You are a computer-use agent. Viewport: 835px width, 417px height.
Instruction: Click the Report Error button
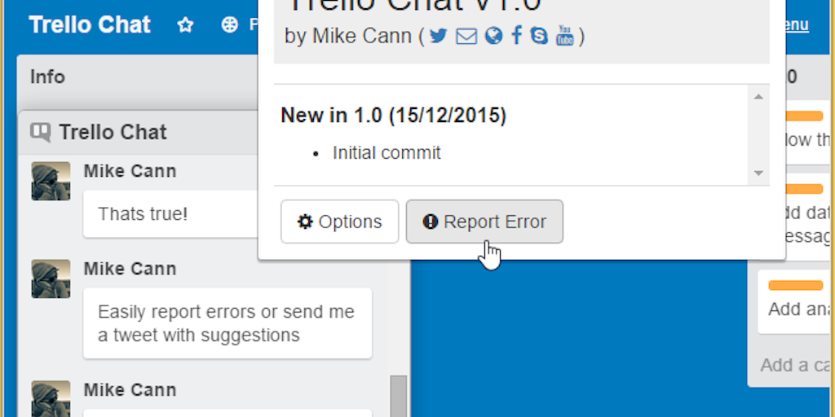(484, 222)
